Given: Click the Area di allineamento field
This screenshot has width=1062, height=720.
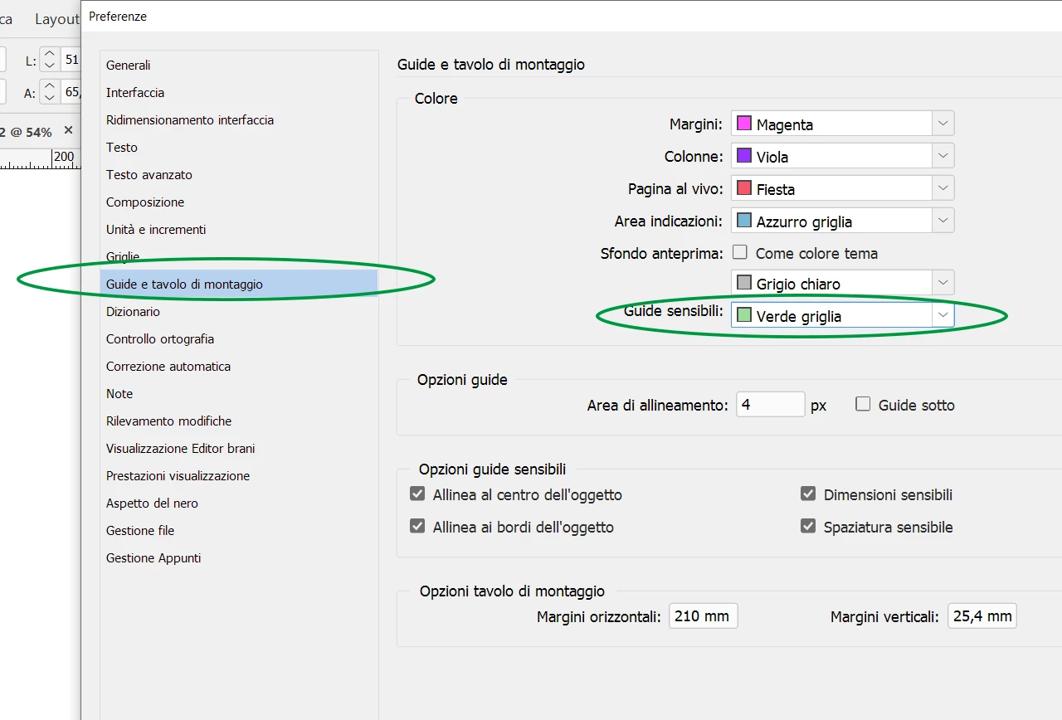Looking at the screenshot, I should pos(771,405).
